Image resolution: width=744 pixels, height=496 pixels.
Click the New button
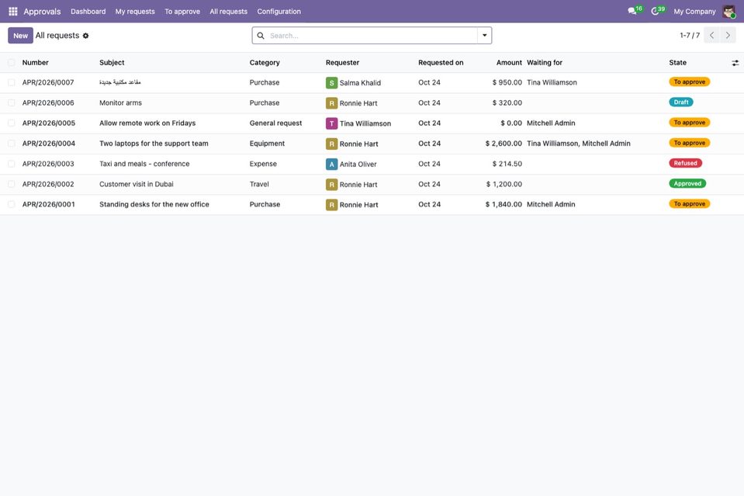pos(20,36)
